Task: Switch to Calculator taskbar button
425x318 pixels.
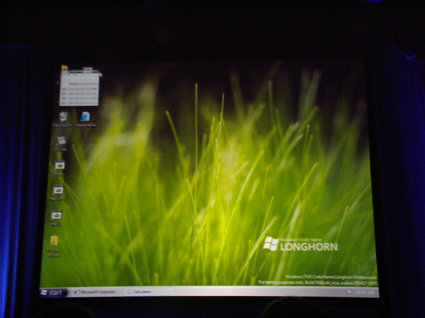Action: click(149, 292)
